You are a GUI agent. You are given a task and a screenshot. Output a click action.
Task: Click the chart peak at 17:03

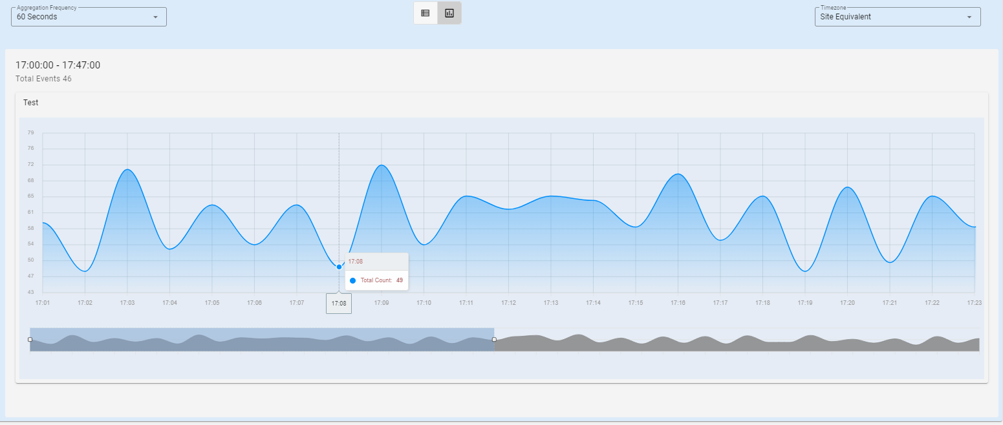point(127,170)
